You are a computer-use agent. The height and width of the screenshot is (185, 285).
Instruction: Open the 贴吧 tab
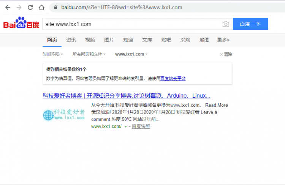click(166, 40)
